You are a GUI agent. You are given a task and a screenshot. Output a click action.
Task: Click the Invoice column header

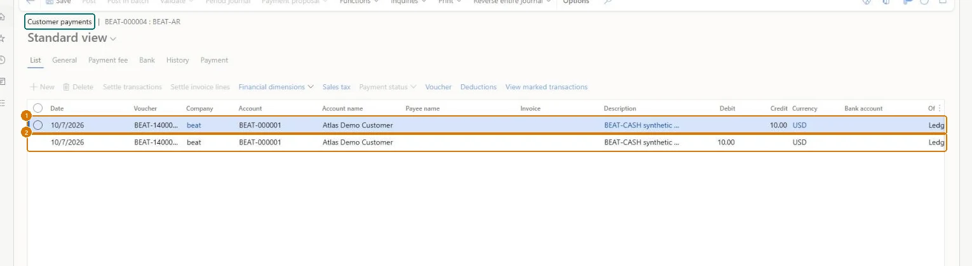(x=530, y=108)
